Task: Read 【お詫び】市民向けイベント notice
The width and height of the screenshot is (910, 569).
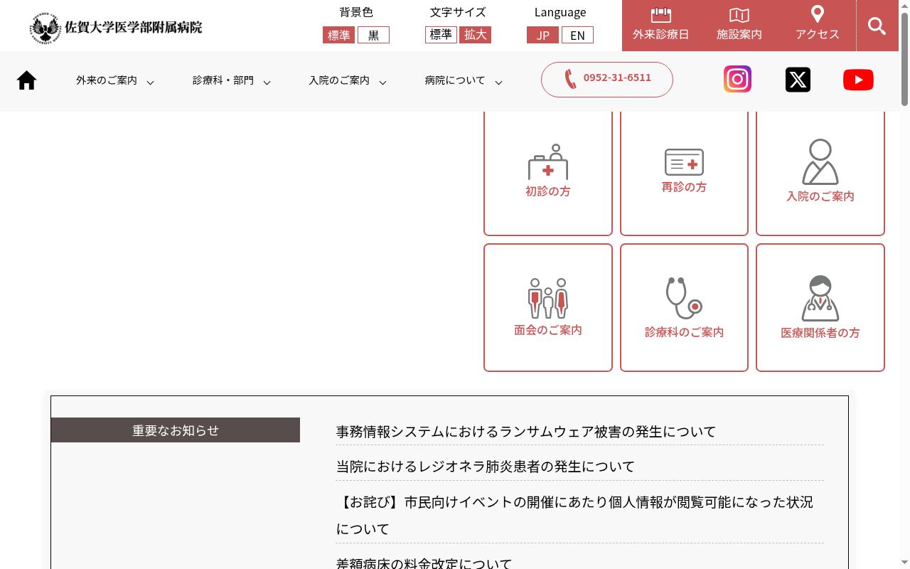Action: [574, 516]
